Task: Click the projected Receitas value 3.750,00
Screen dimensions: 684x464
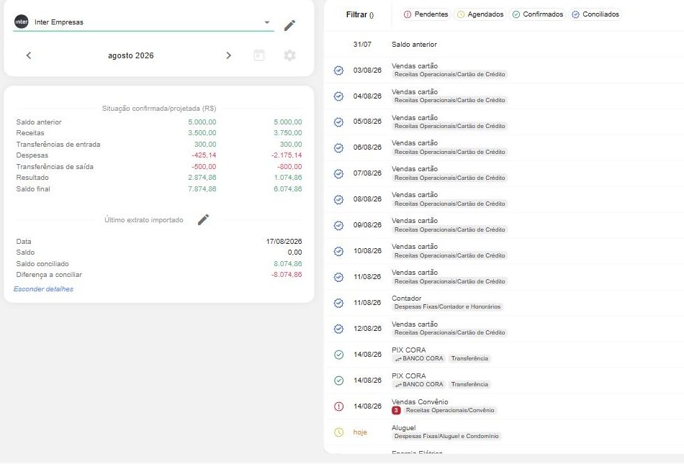Action: (287, 133)
